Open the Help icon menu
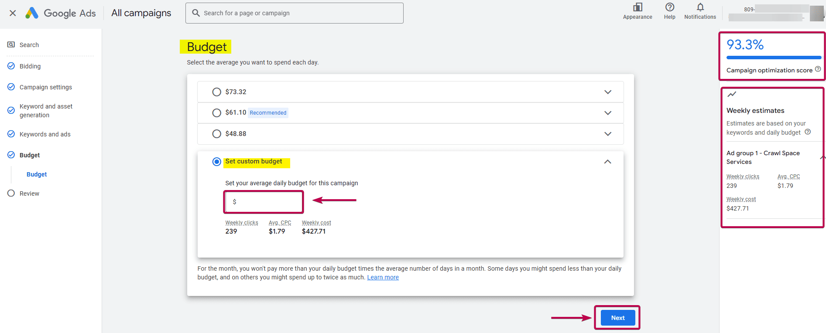The height and width of the screenshot is (333, 826). 669,7
